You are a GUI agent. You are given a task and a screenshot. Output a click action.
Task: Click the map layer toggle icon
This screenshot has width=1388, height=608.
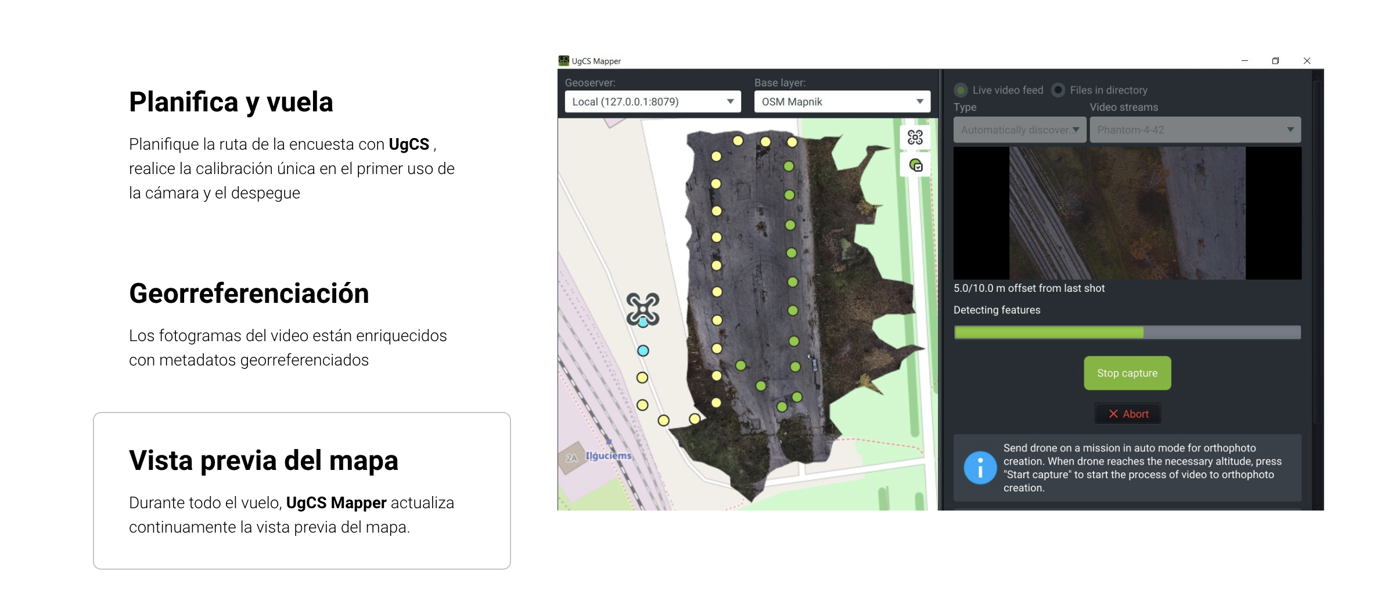[x=915, y=165]
